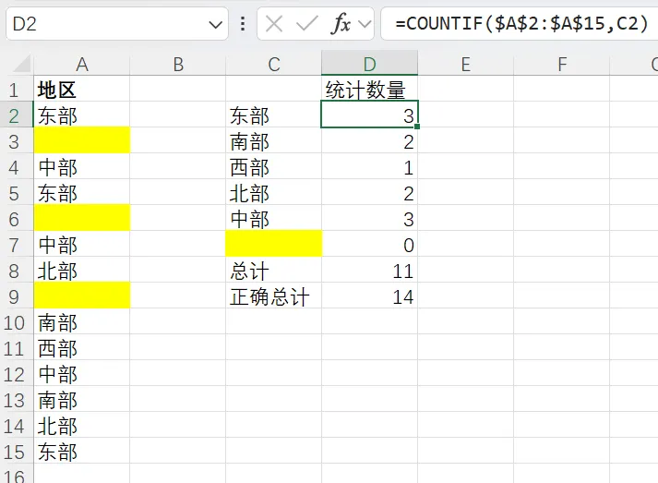658x483 pixels.
Task: Click the cancel X icon in formula bar
Action: [274, 24]
